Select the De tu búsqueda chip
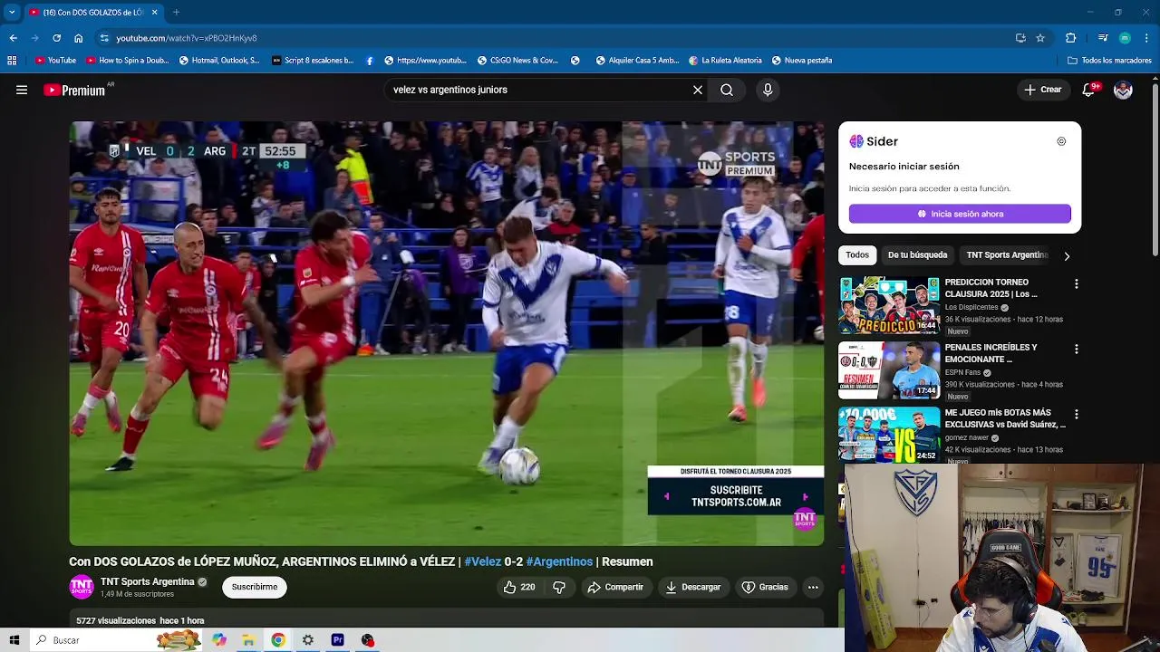 point(917,255)
